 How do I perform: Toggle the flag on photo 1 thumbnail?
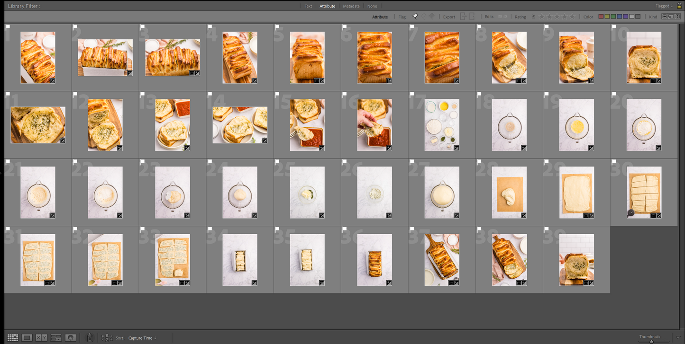click(x=8, y=27)
